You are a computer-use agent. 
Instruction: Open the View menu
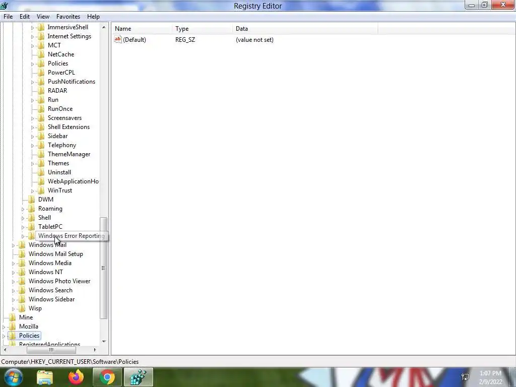point(43,17)
